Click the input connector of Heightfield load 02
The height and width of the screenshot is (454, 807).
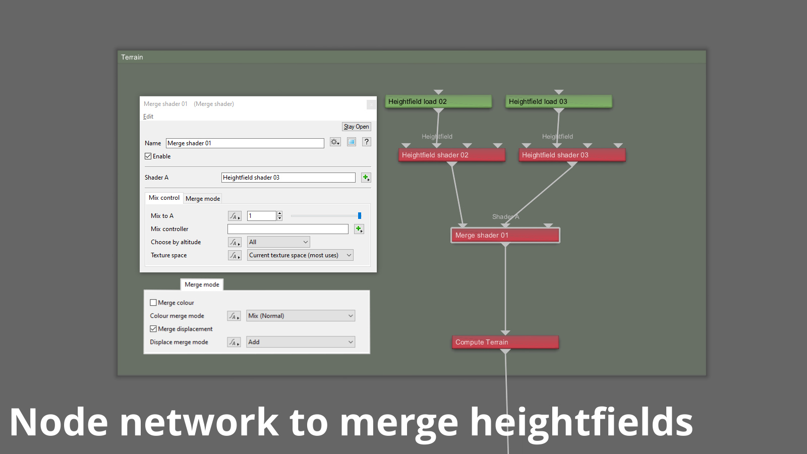pyautogui.click(x=438, y=92)
